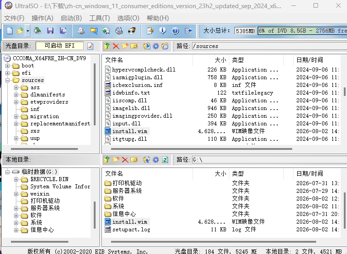
Task: Expand the migration subfolder node
Action: coord(16,117)
